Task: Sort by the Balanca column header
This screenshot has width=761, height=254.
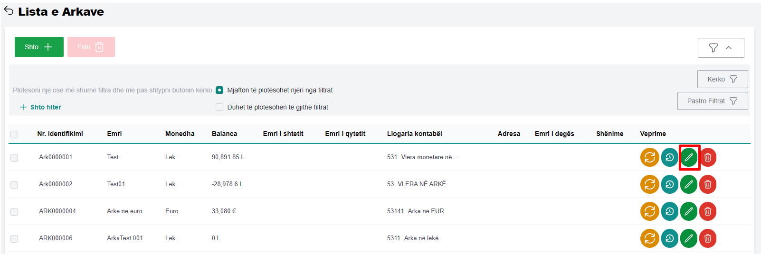Action: 224,134
